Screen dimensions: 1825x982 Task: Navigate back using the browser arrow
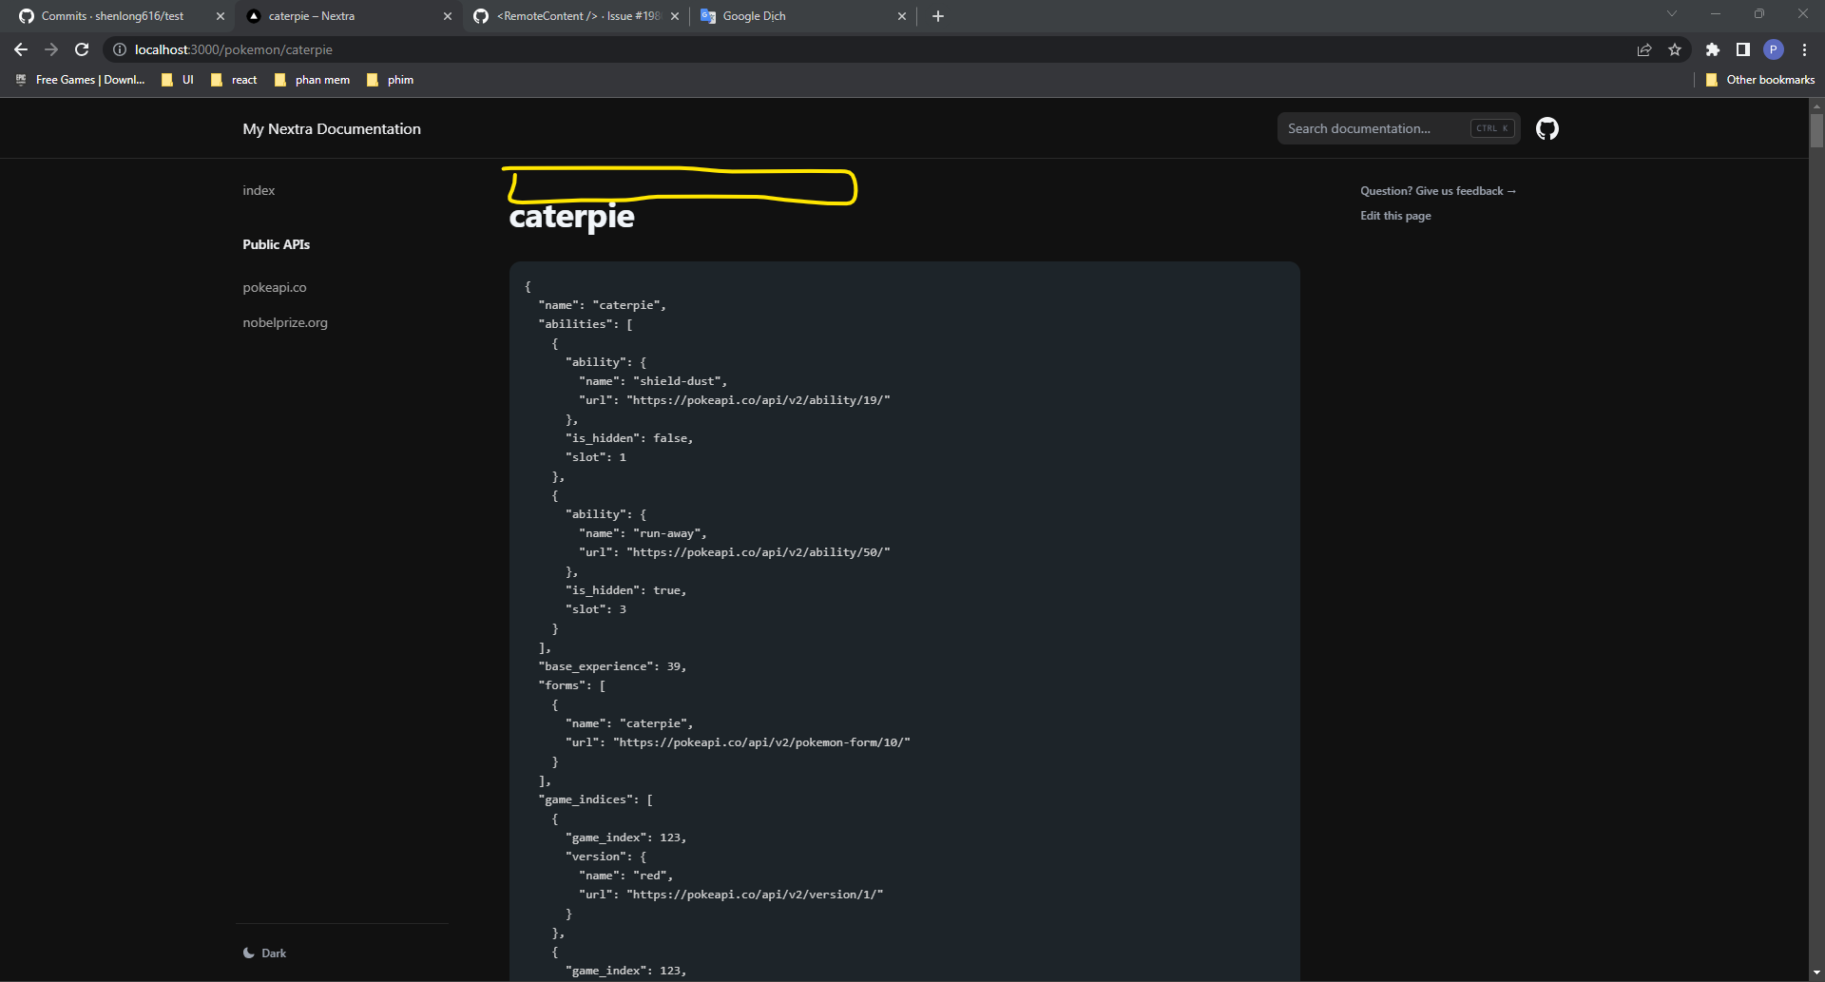click(x=20, y=49)
